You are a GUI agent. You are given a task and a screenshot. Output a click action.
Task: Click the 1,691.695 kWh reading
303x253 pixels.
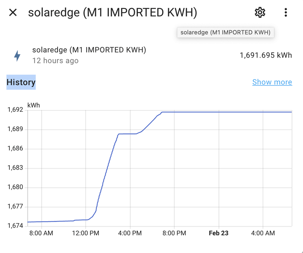(x=266, y=55)
